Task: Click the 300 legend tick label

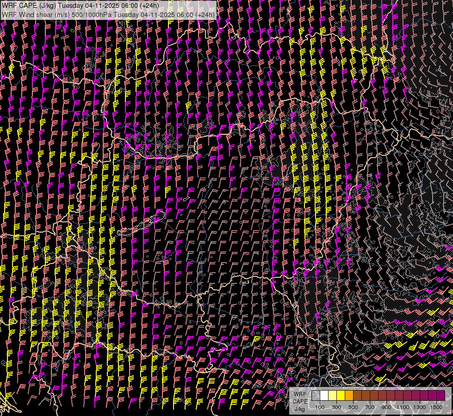Action: 336,407
